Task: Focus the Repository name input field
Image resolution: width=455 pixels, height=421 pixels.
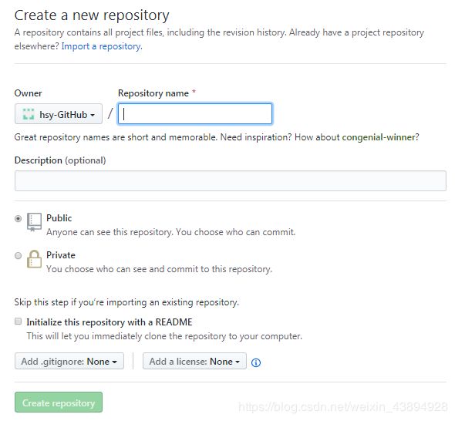Action: [195, 114]
